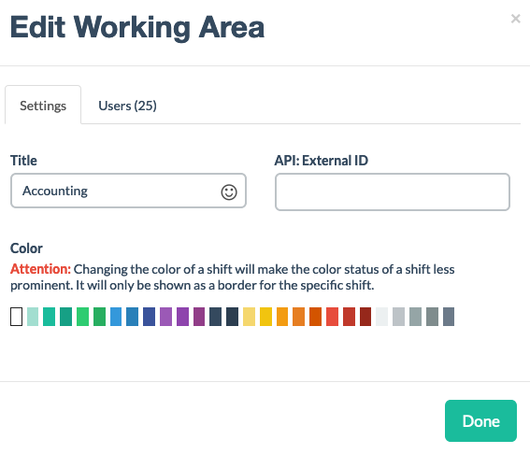
Task: Select the very light gray swatch
Action: 382,317
